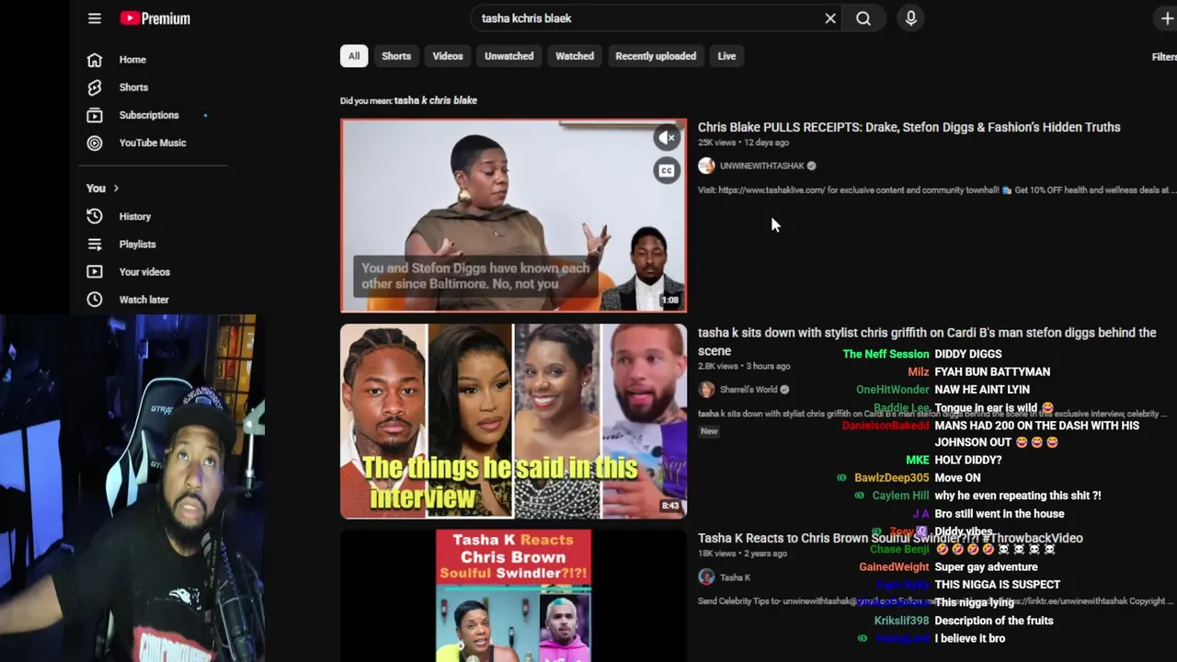Screen dimensions: 1177x662
Task: Click the 8:43 duration badge
Action: [x=670, y=506]
